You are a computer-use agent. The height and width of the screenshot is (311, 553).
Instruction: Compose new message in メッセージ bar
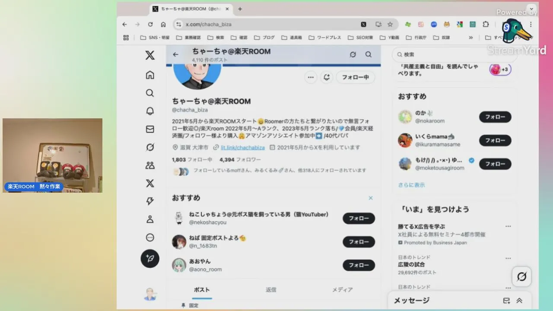point(506,301)
